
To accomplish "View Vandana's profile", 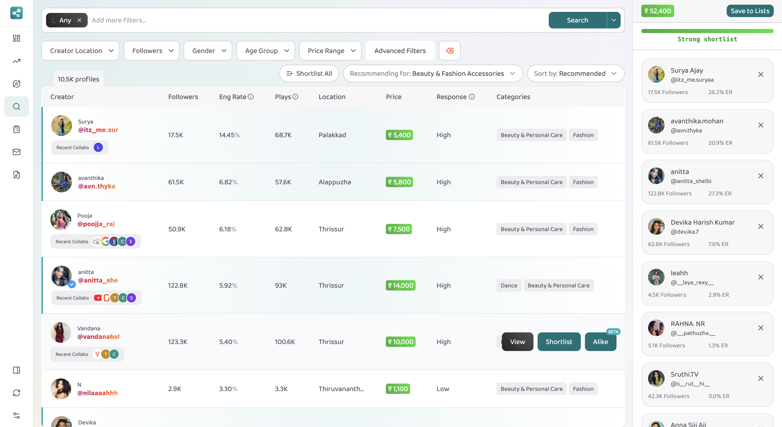I will coord(517,342).
